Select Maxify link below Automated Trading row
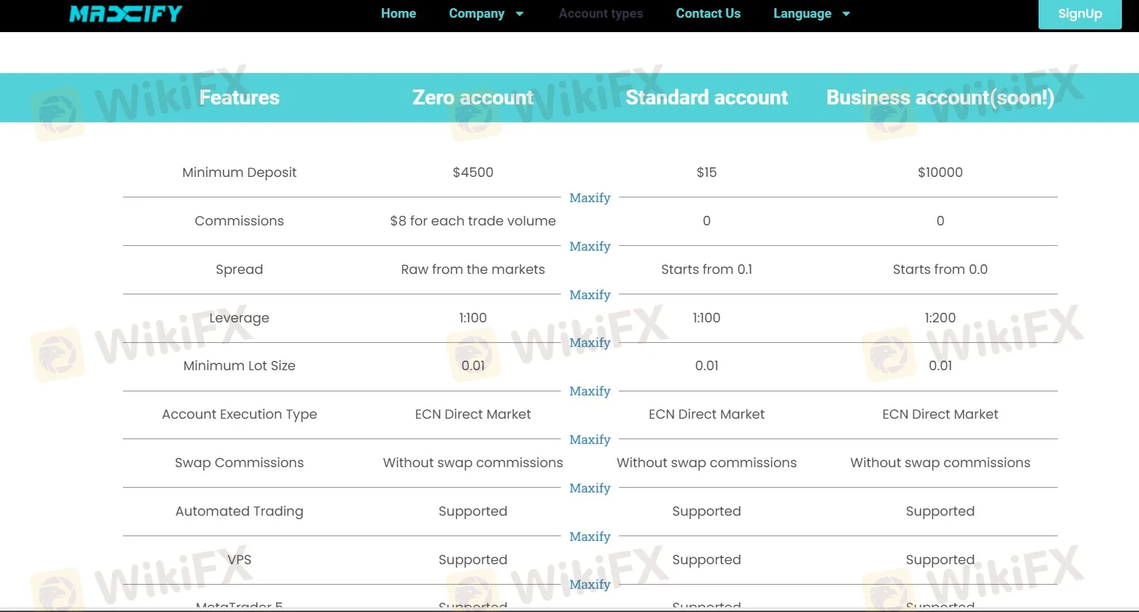This screenshot has height=612, width=1139. pyautogui.click(x=590, y=537)
